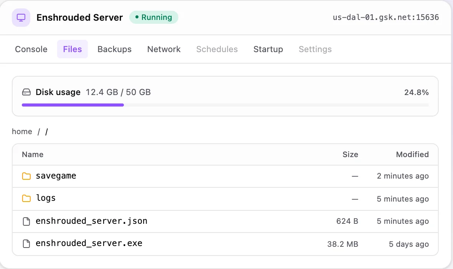Click the 24.8% disk usage percentage
Viewport: 453px width, 269px height.
(x=416, y=92)
